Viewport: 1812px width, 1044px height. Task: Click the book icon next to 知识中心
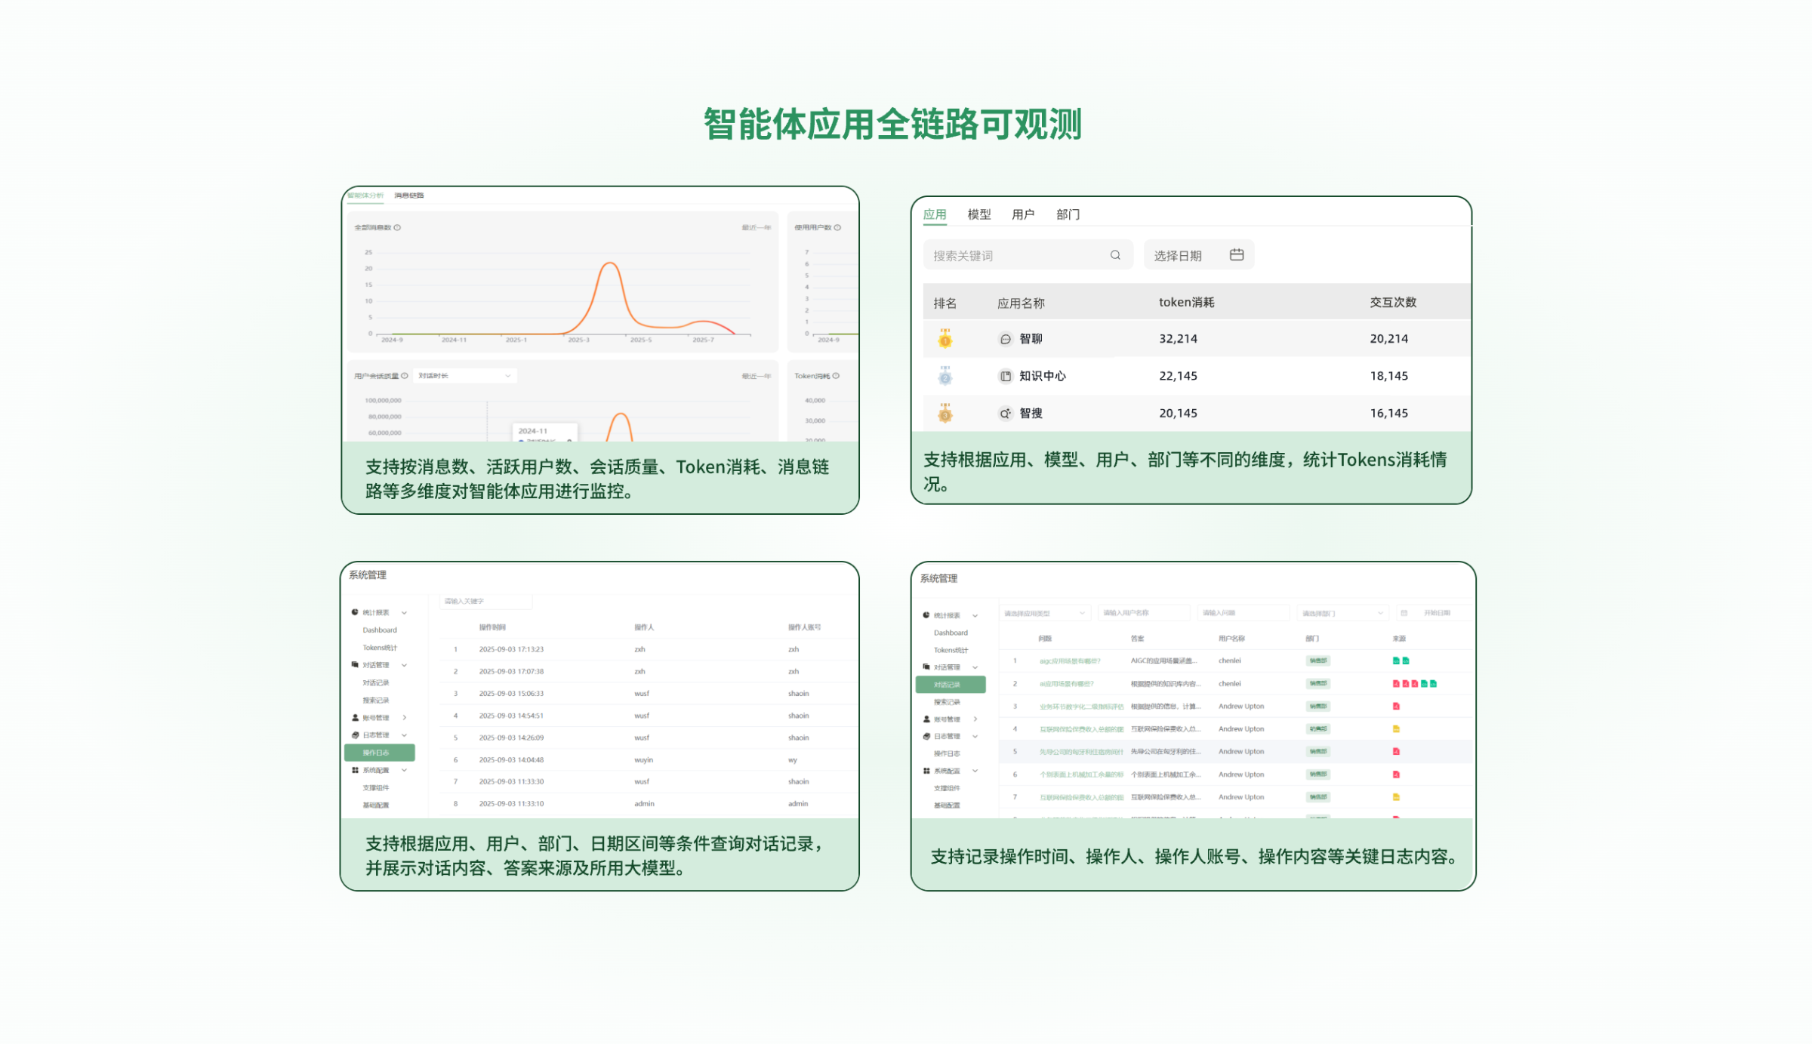coord(1005,376)
